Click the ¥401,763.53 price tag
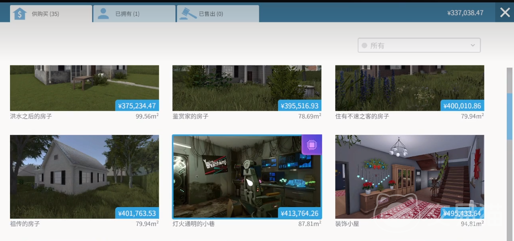 click(137, 213)
